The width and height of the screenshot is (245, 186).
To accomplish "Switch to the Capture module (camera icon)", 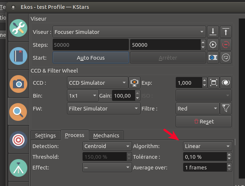I will point(18,83).
